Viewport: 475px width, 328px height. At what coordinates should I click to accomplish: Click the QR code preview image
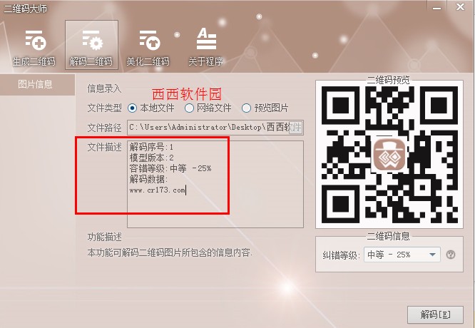click(x=389, y=155)
